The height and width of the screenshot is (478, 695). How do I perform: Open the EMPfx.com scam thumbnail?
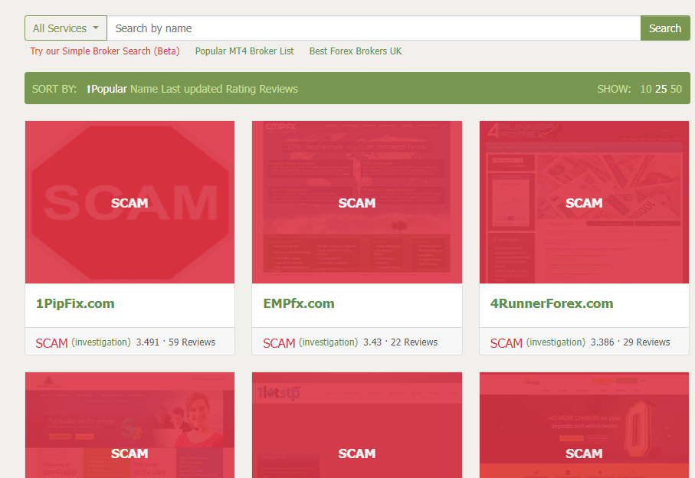[357, 202]
